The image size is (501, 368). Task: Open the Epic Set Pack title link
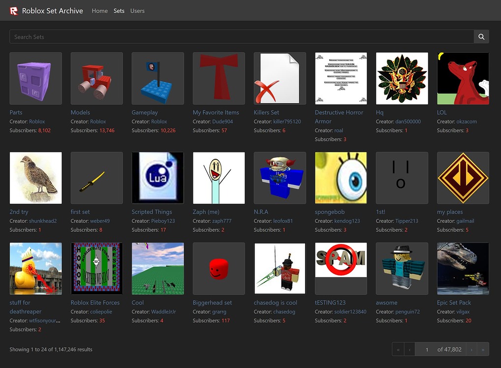pos(455,303)
